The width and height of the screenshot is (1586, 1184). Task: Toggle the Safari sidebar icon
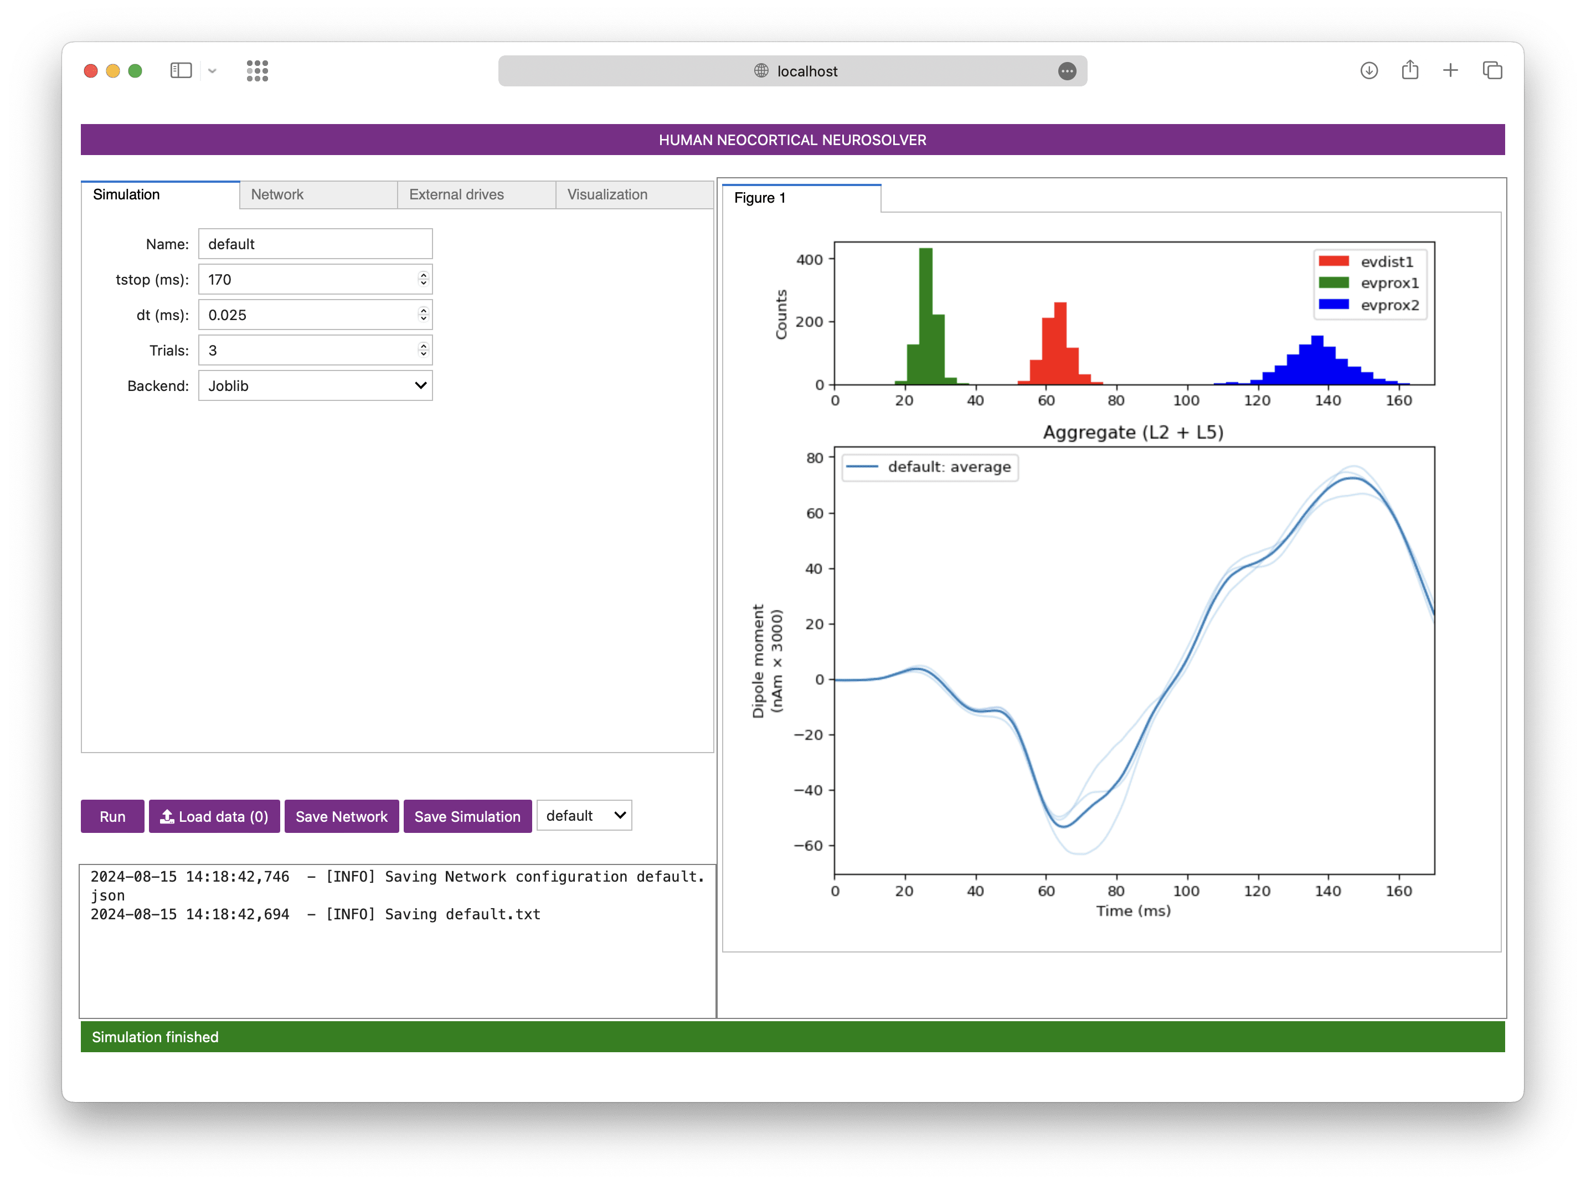pyautogui.click(x=181, y=70)
